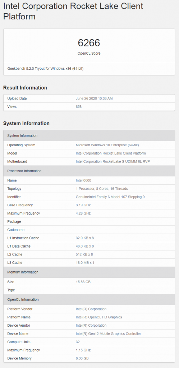179x368 pixels.
Task: Select the processor Name value Intel 0000
Action: pyautogui.click(x=83, y=180)
